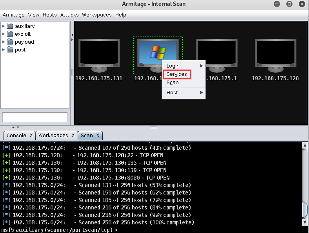Click the module search field
The width and height of the screenshot is (309, 233).
coord(35,117)
